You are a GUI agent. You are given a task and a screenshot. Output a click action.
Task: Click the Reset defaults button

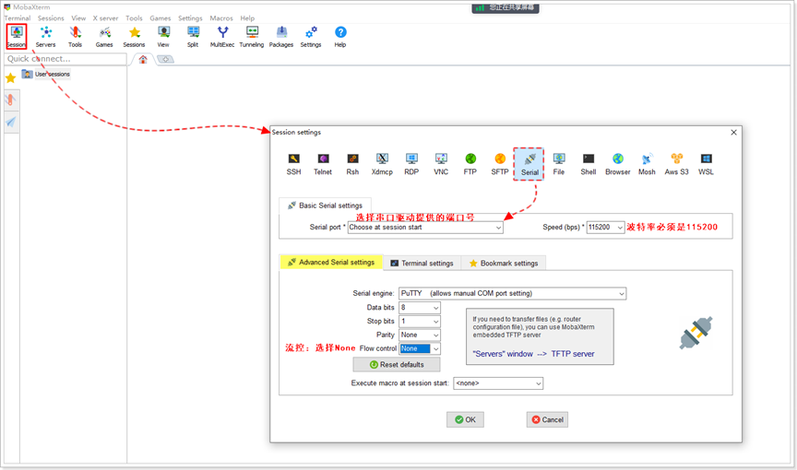click(x=397, y=364)
